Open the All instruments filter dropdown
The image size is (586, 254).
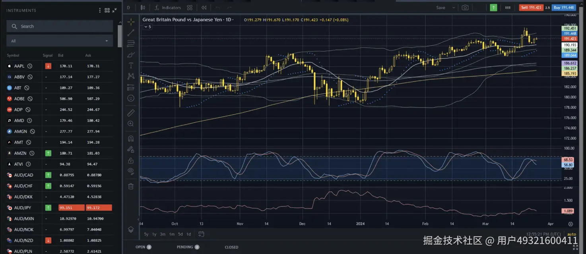[60, 41]
